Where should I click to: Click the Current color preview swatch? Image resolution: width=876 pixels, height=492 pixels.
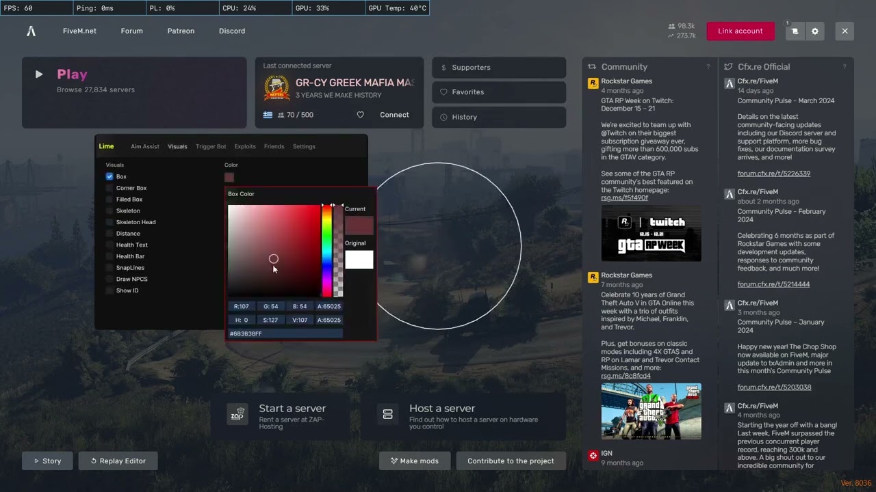pyautogui.click(x=359, y=225)
